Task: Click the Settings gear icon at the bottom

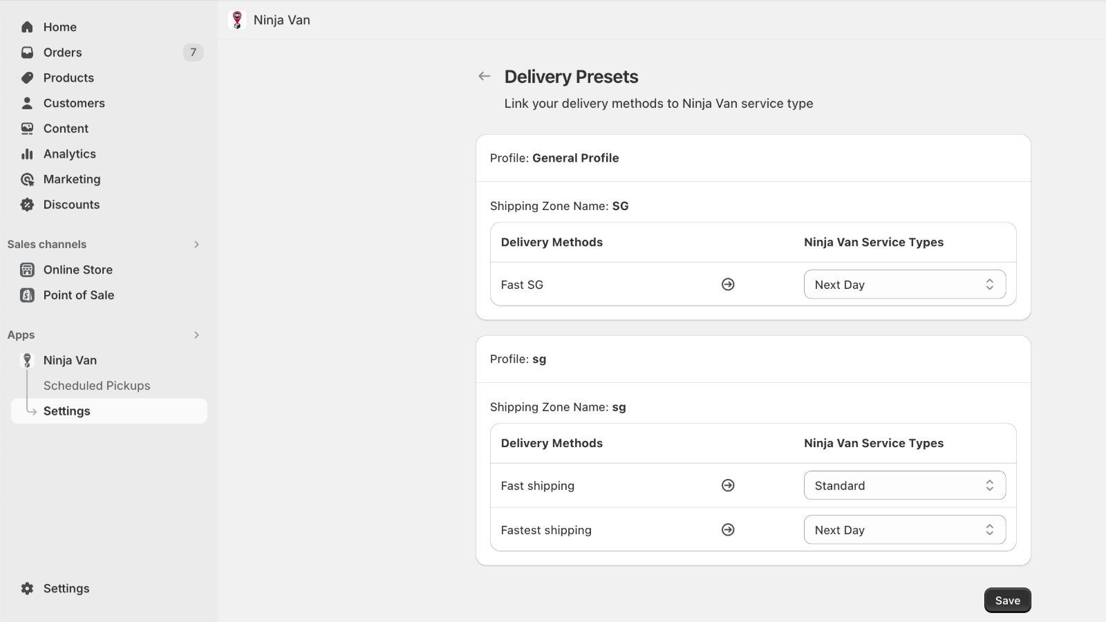Action: tap(27, 588)
